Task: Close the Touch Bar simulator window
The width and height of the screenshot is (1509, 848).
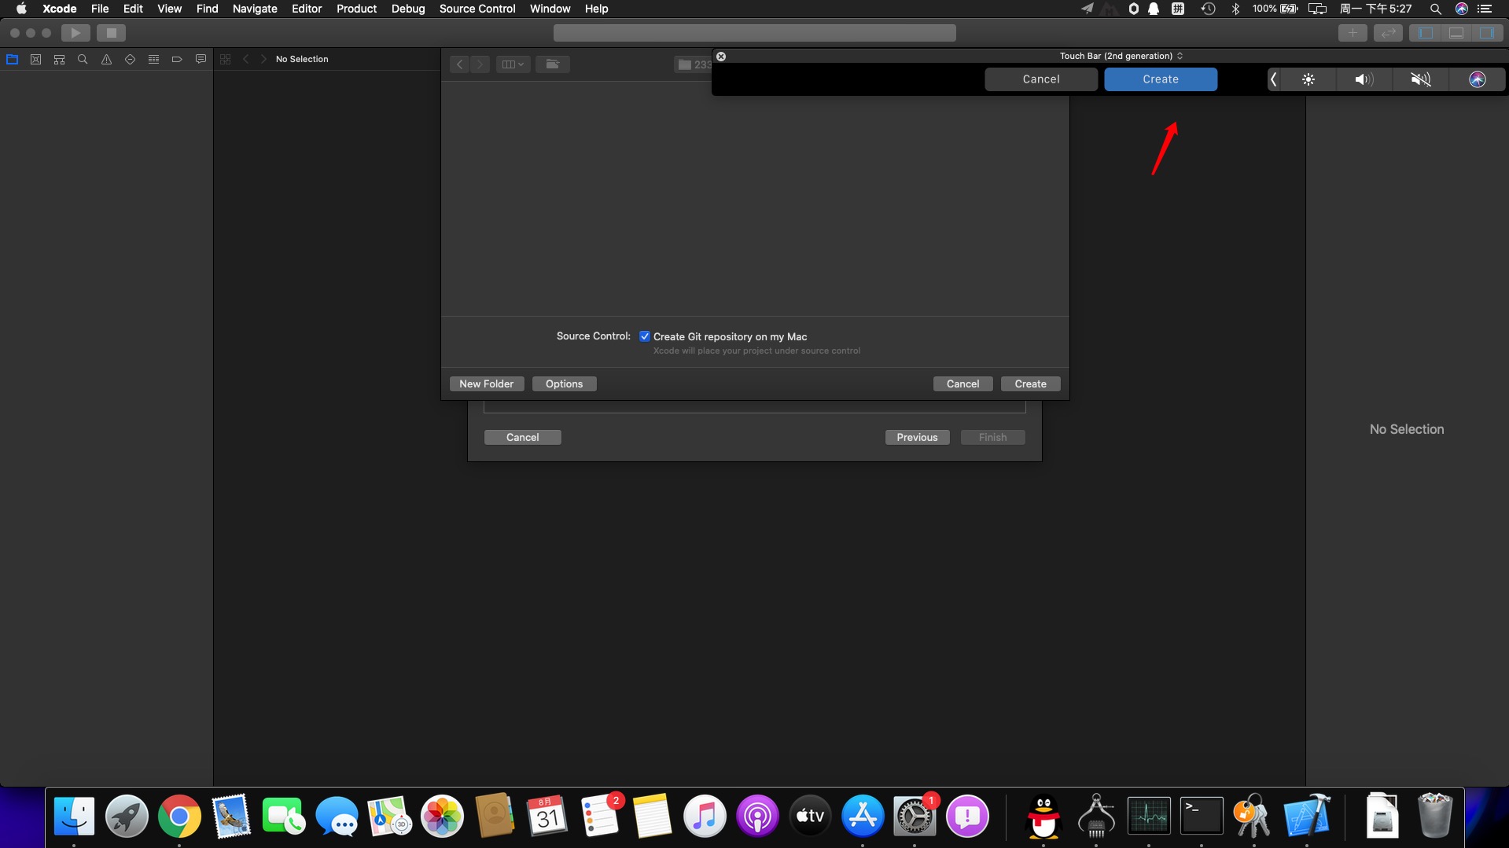Action: pos(721,57)
